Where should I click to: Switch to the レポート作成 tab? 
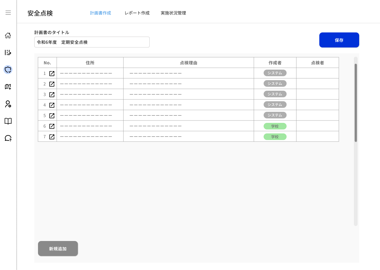pos(137,13)
